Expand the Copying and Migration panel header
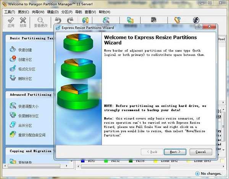 click(x=31, y=151)
